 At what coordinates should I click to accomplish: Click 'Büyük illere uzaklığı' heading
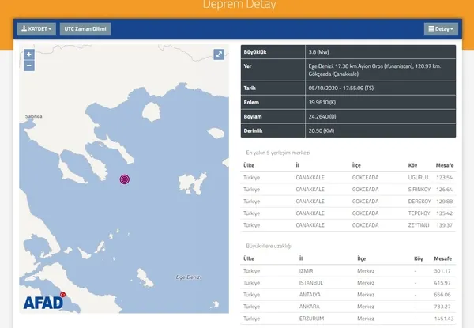[x=269, y=246]
